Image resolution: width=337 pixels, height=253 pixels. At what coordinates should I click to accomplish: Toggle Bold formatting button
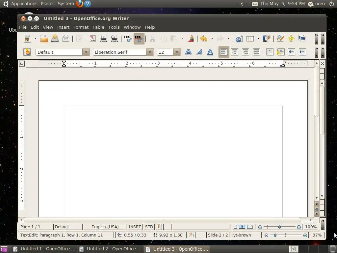tap(188, 52)
